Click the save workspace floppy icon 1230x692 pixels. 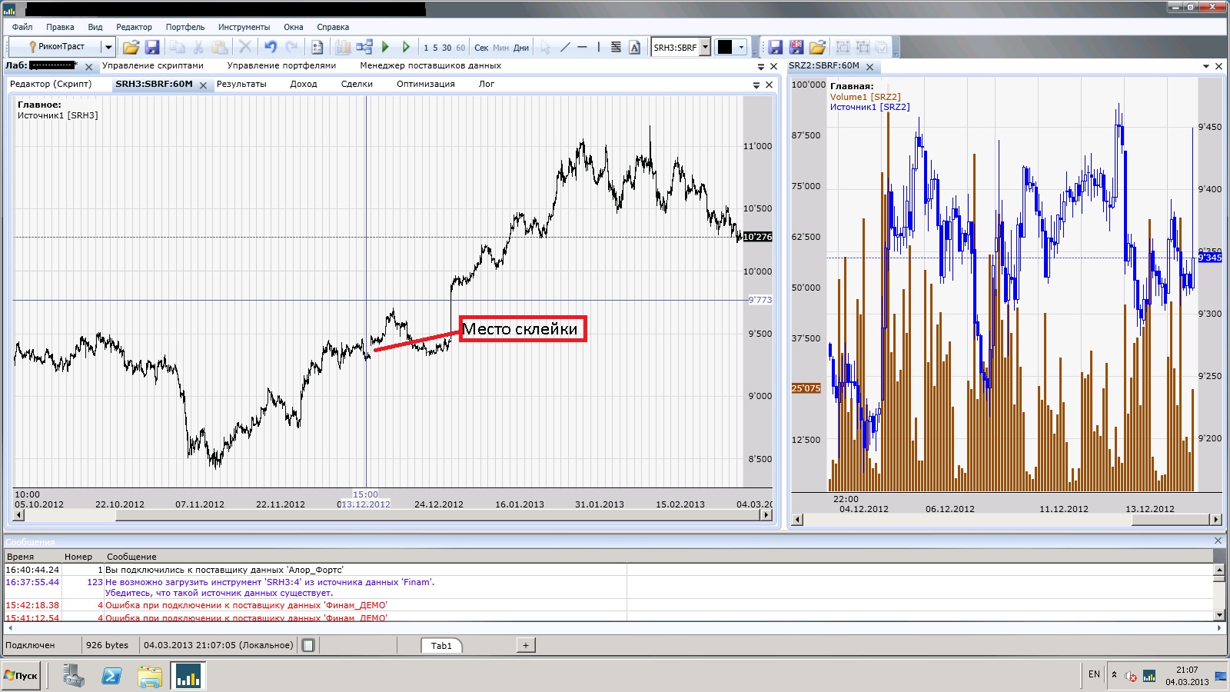(775, 47)
